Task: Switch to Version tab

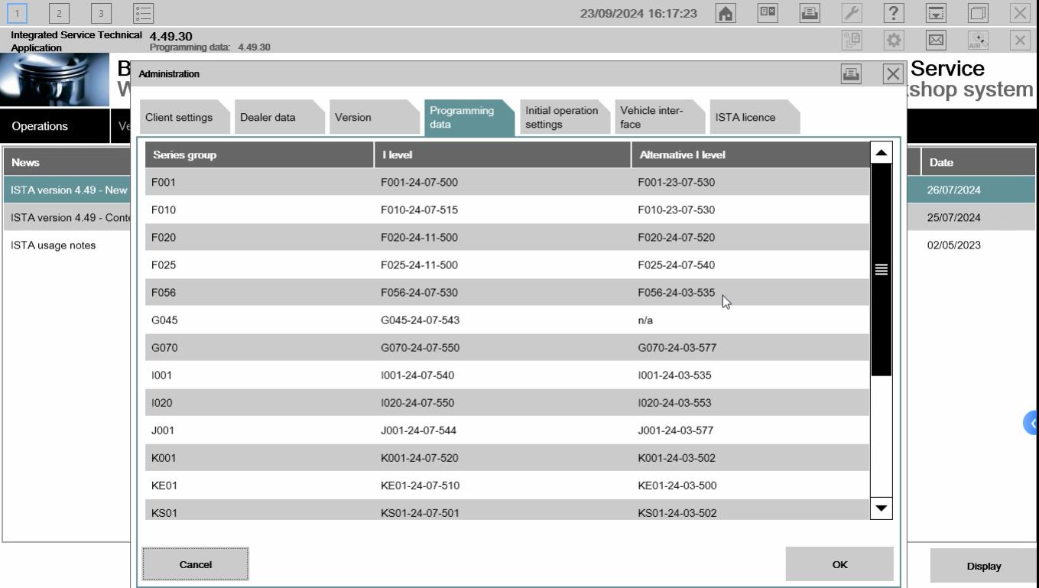Action: pyautogui.click(x=374, y=118)
